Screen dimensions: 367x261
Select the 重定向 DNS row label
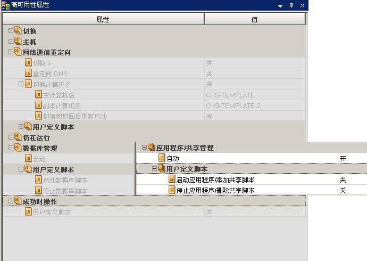click(50, 74)
